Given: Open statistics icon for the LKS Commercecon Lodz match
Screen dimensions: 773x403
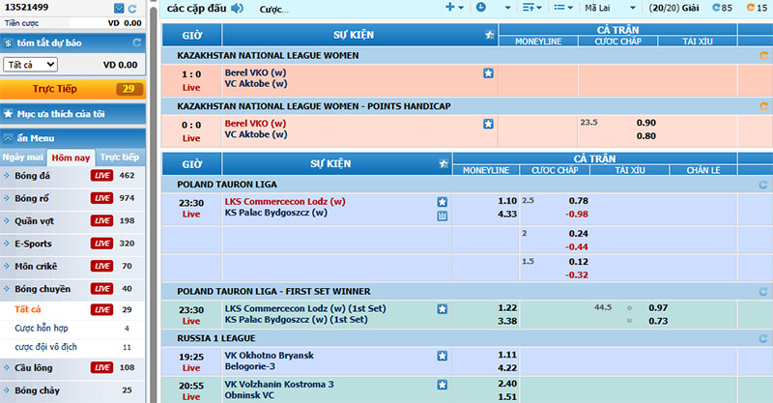Looking at the screenshot, I should [x=443, y=216].
